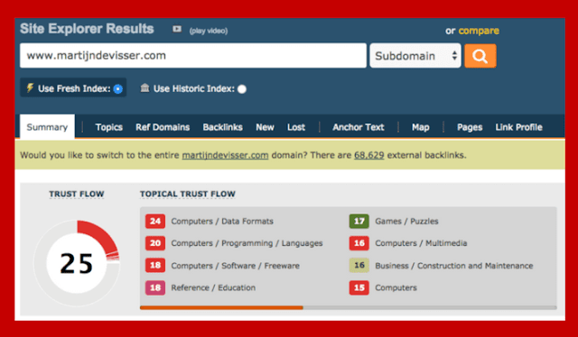Select the Use Fresh Index radio button
This screenshot has height=337, width=578.
click(118, 89)
